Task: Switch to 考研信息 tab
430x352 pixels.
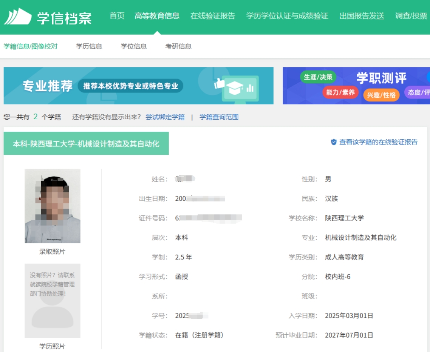Action: [x=178, y=46]
